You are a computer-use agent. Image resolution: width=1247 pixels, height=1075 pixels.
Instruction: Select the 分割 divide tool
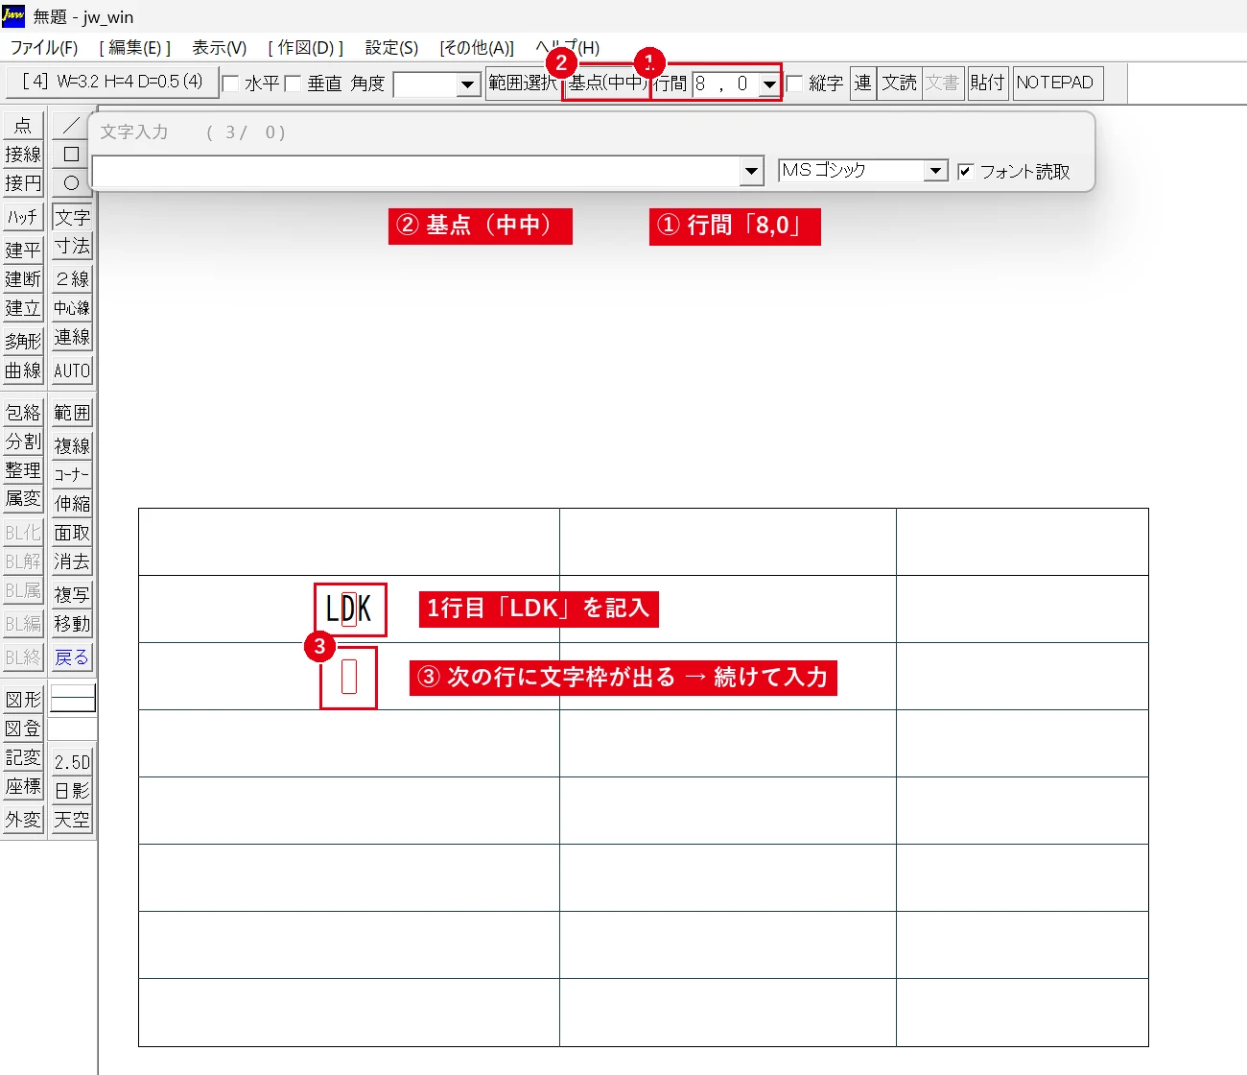[23, 442]
